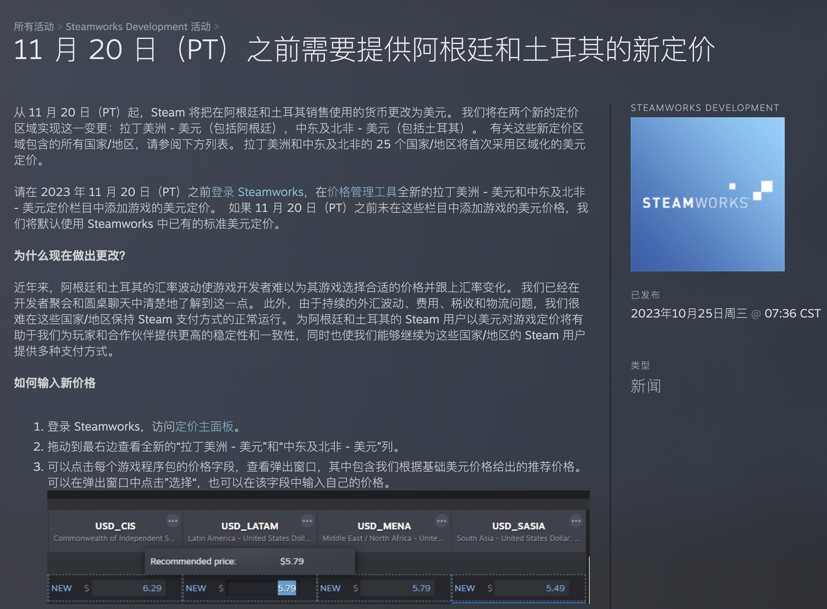Image resolution: width=827 pixels, height=609 pixels.
Task: Click the USD_SASIA price field showing 5.49
Action: coord(532,588)
